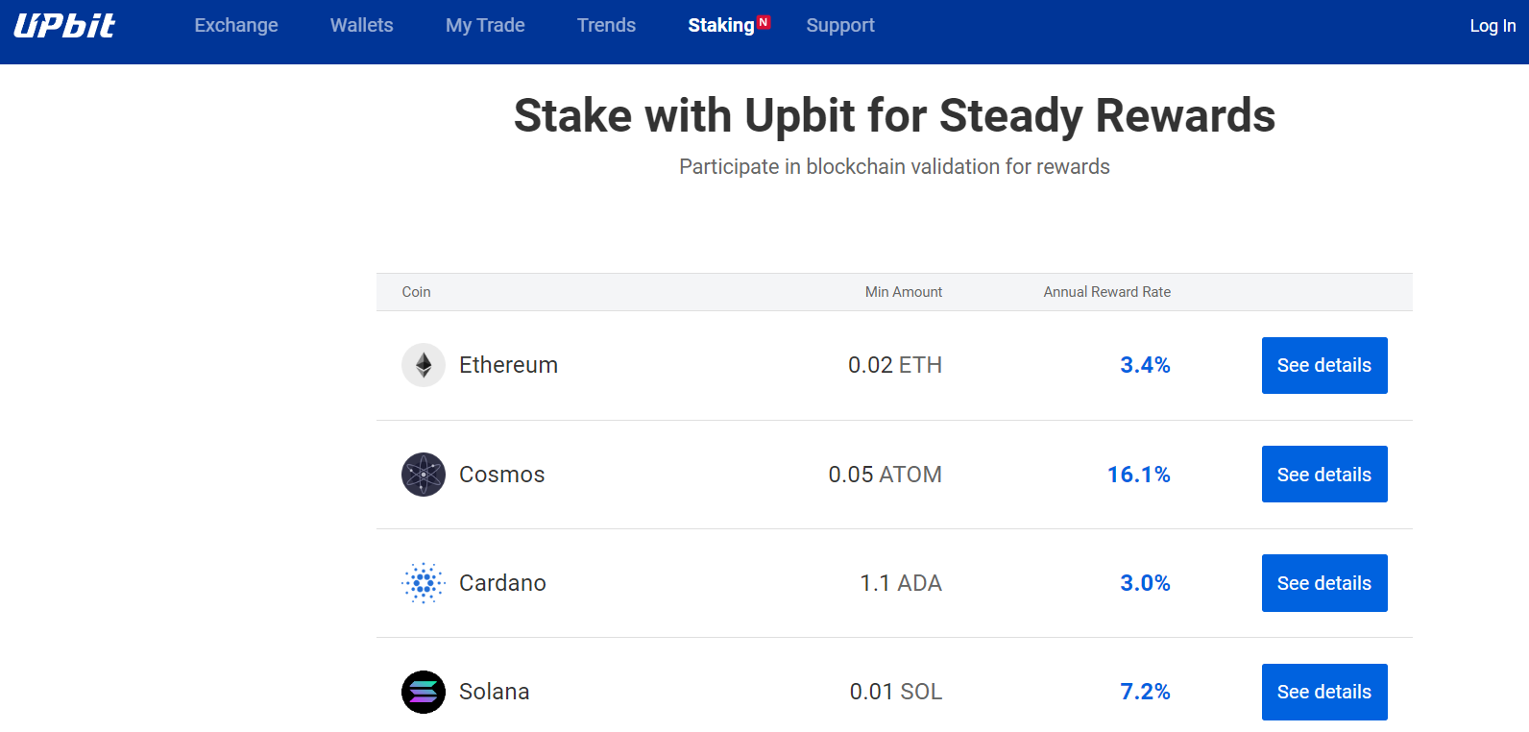Viewport: 1529px width, 732px height.
Task: Click the Min Amount column header
Action: tap(904, 292)
